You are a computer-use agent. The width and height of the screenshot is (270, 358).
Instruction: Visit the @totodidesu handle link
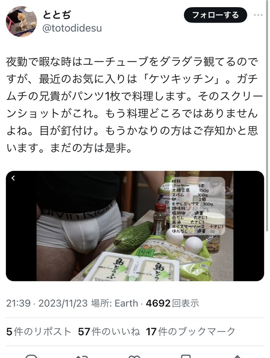pyautogui.click(x=72, y=28)
